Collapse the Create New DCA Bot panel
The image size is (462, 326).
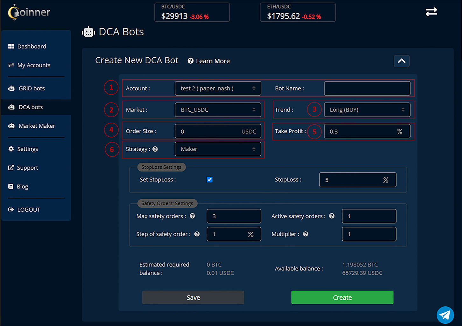coord(402,61)
